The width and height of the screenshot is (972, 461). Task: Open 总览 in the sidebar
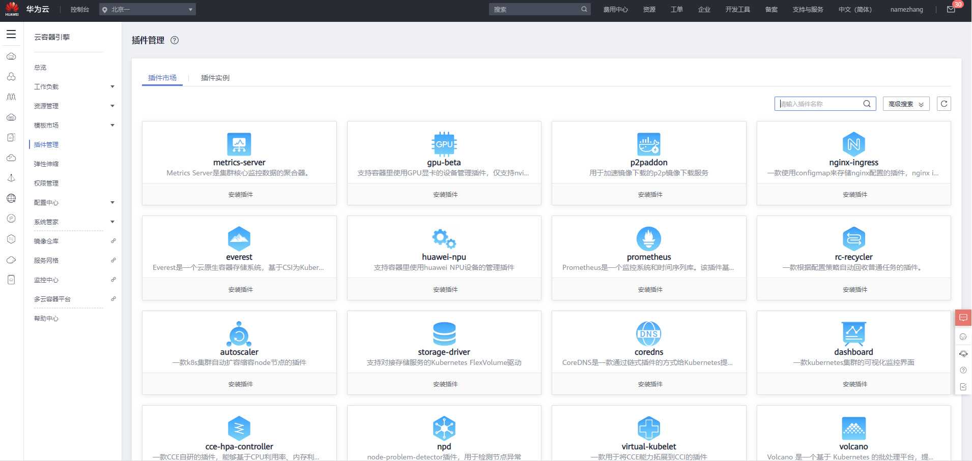coord(40,68)
